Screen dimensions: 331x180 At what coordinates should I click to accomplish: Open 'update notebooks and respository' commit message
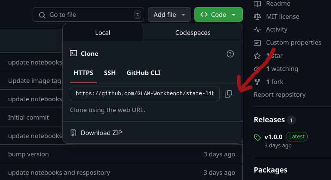[59, 172]
